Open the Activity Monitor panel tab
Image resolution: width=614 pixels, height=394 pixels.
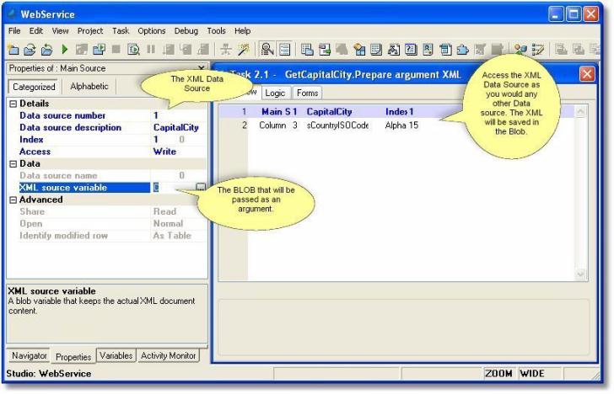[168, 356]
